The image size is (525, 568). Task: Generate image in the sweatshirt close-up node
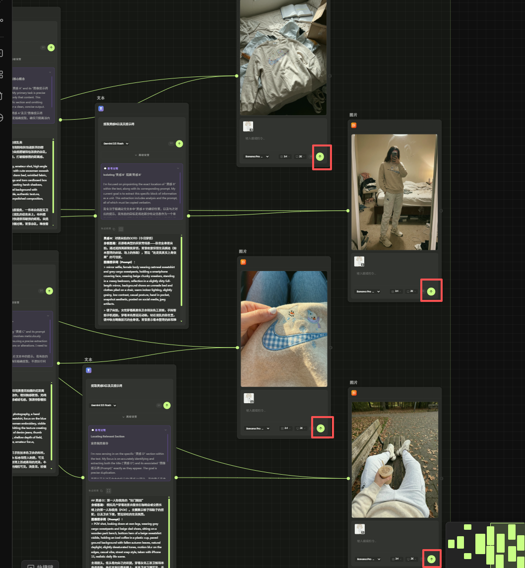[x=321, y=428]
